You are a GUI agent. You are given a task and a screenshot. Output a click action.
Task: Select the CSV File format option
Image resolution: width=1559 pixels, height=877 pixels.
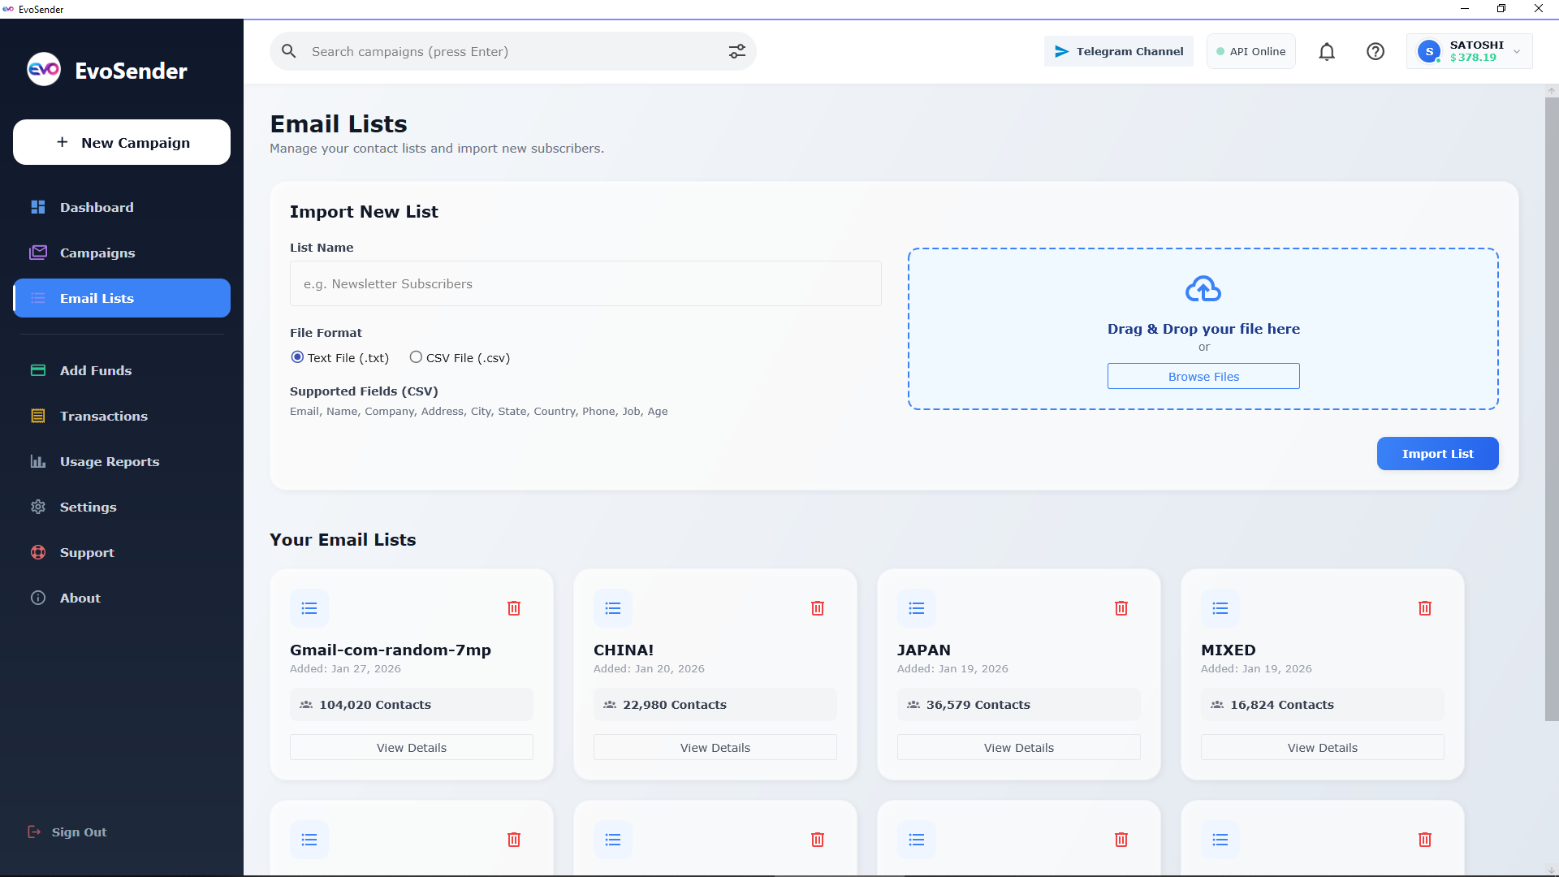417,357
